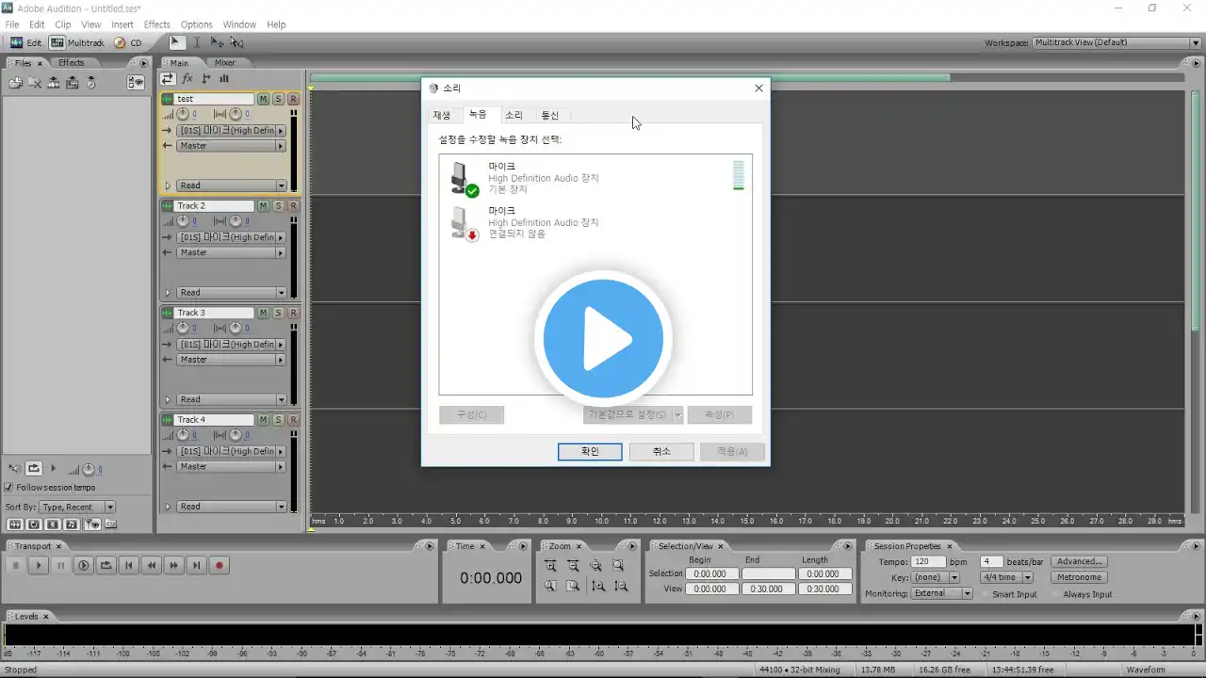Image resolution: width=1206 pixels, height=678 pixels.
Task: Click Zoom In Vertically icon
Action: point(598,586)
